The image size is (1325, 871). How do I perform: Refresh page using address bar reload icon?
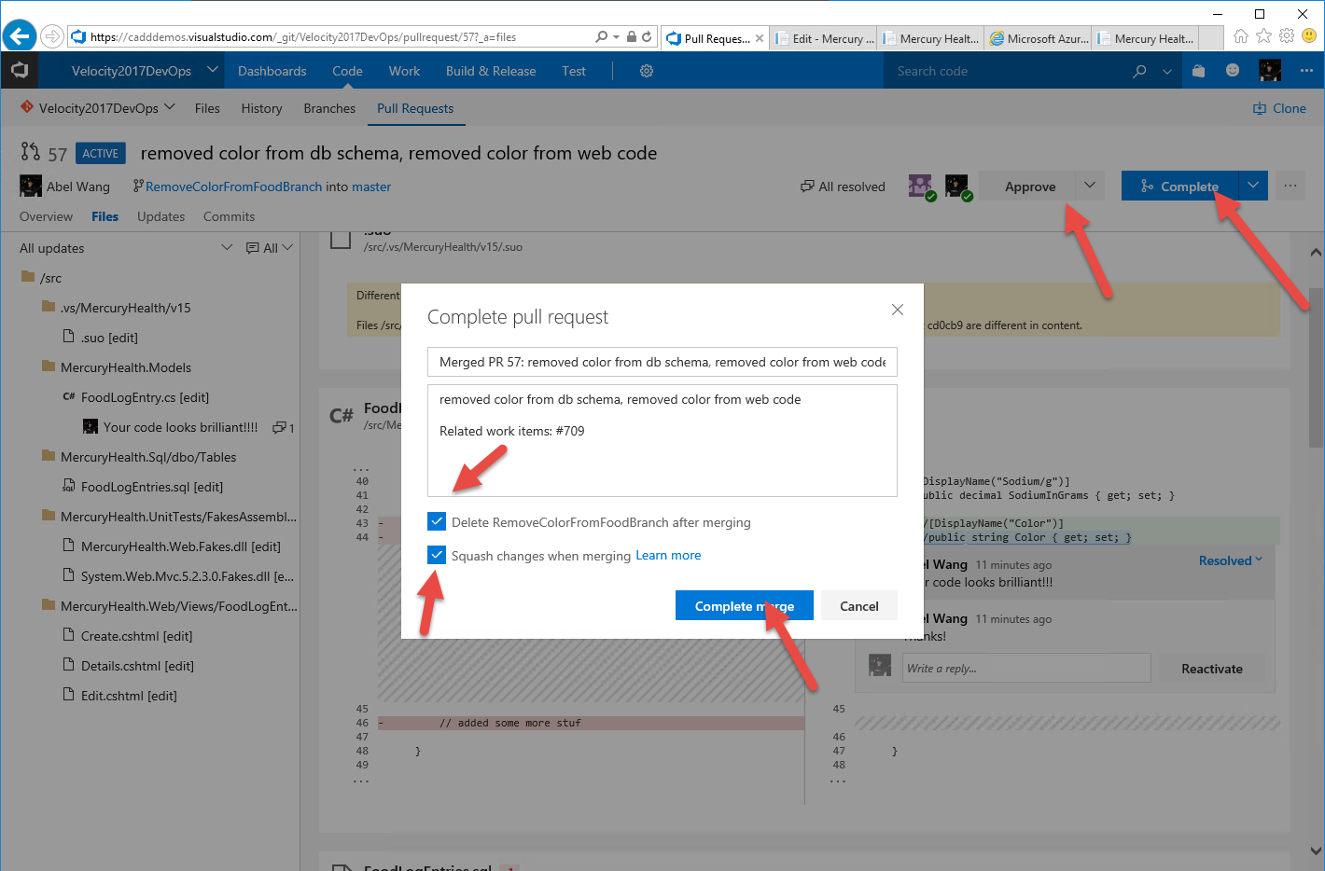(647, 36)
